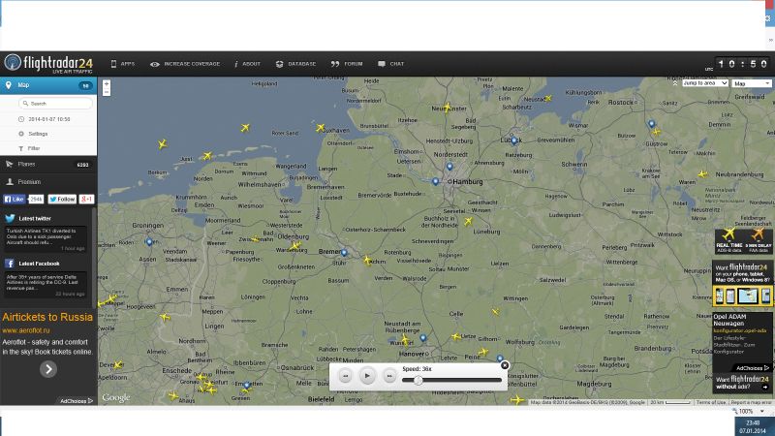775x436 pixels.
Task: Open the Premium tab
Action: (x=48, y=182)
